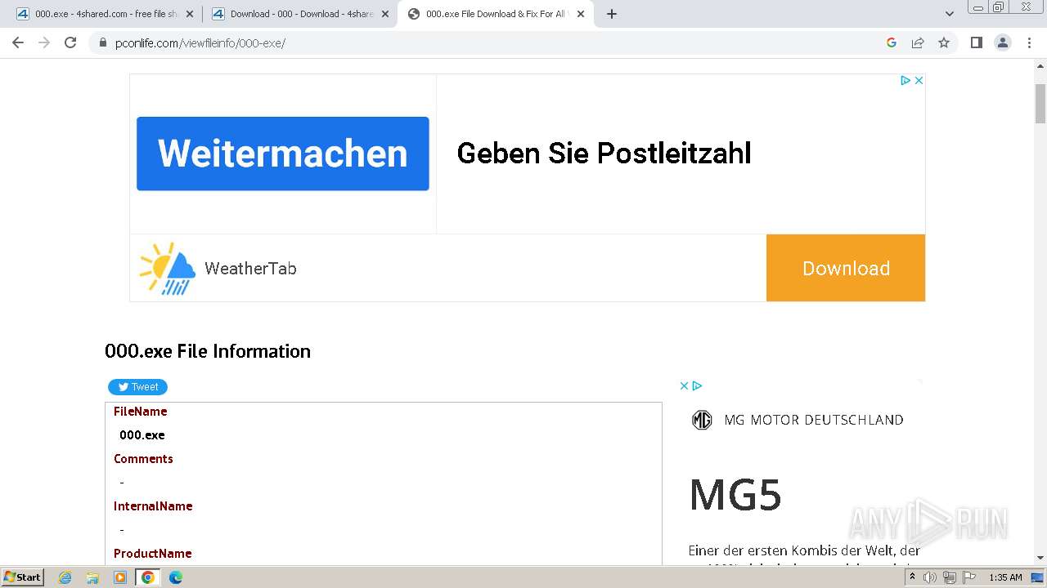
Task: Click the WeatherTab label
Action: (250, 268)
